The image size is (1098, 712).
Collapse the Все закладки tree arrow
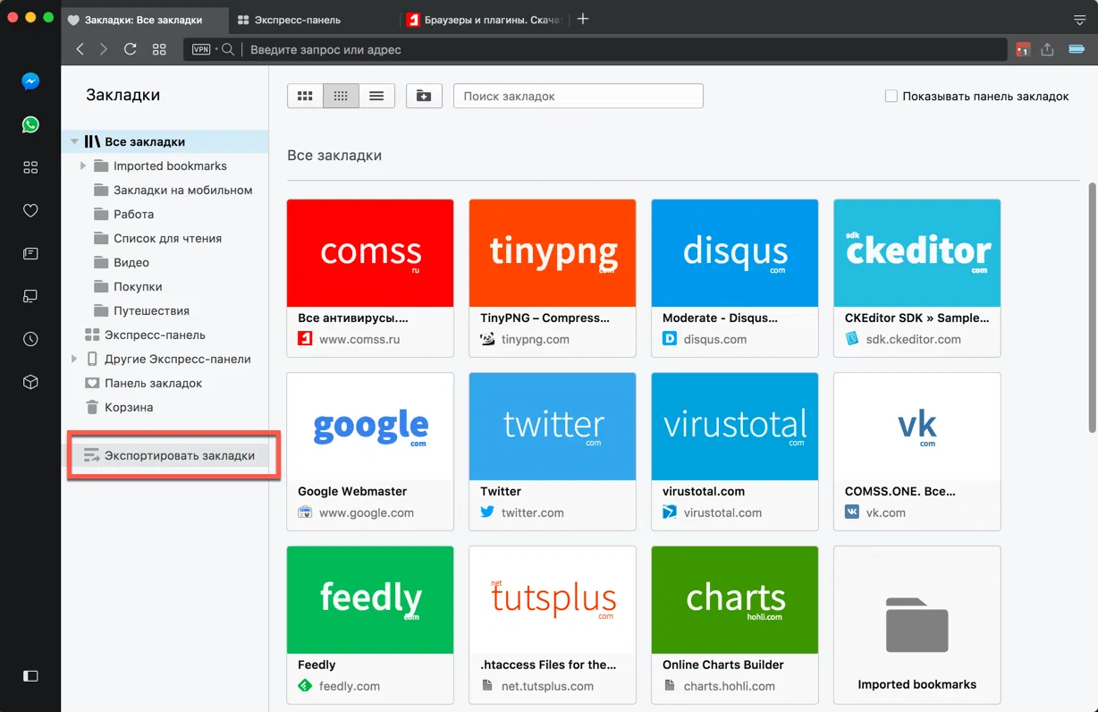pyautogui.click(x=74, y=141)
